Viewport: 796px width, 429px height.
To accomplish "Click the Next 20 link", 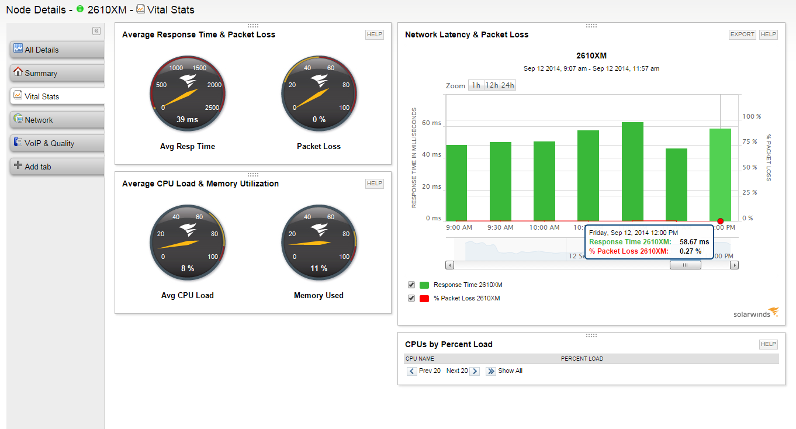I will pos(457,371).
